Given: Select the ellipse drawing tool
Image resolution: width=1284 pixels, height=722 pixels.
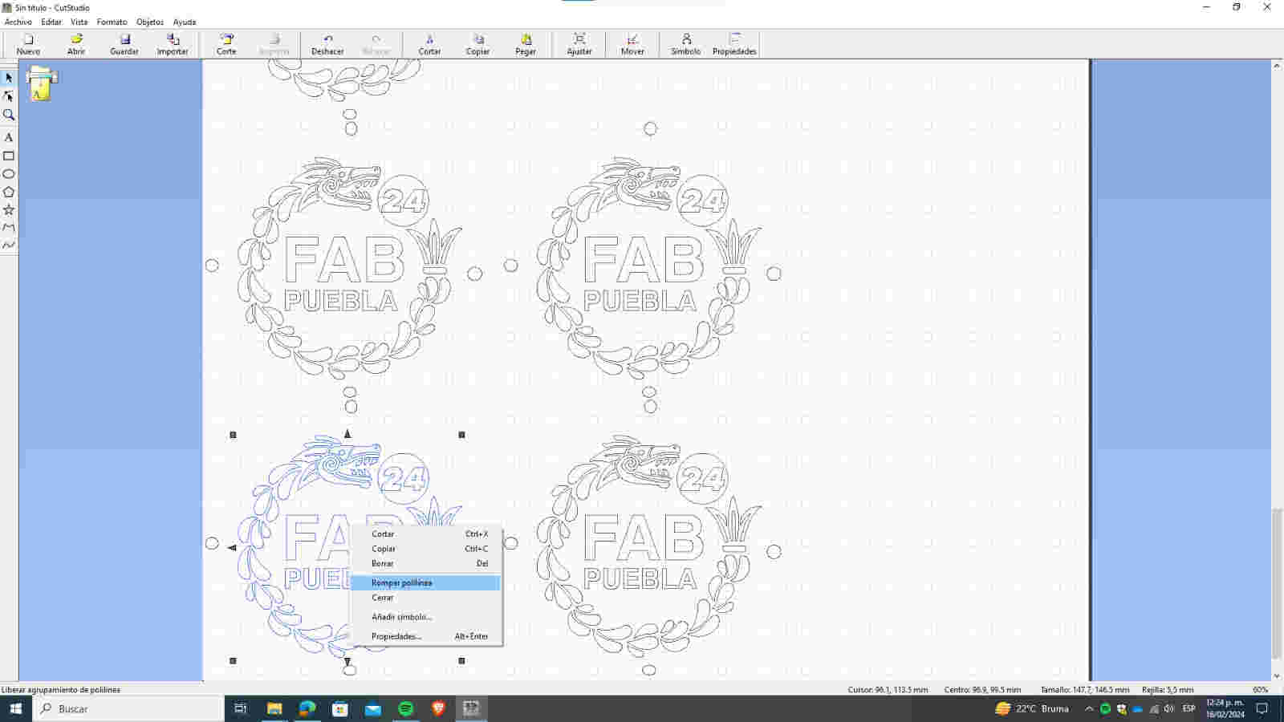Looking at the screenshot, I should pos(9,173).
